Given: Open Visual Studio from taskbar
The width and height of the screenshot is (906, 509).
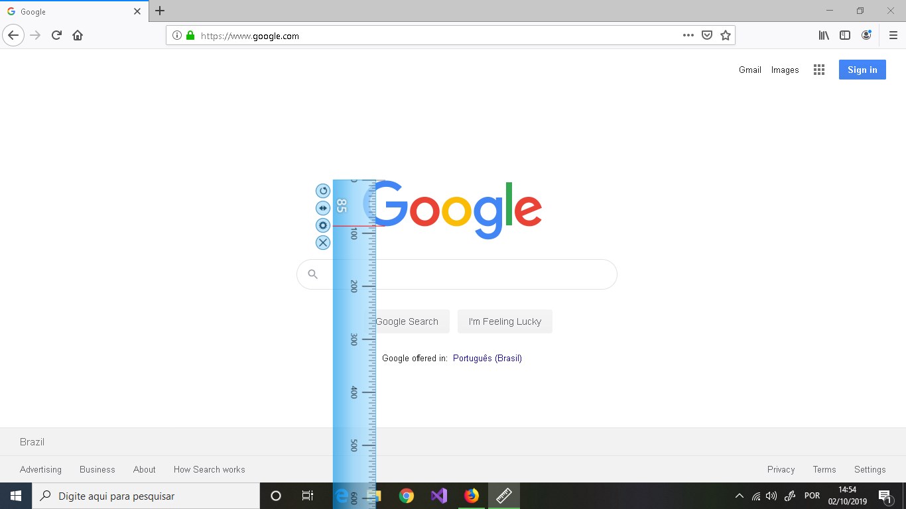Looking at the screenshot, I should coord(439,496).
